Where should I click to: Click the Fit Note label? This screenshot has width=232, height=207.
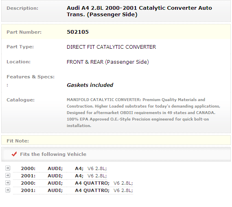18,141
